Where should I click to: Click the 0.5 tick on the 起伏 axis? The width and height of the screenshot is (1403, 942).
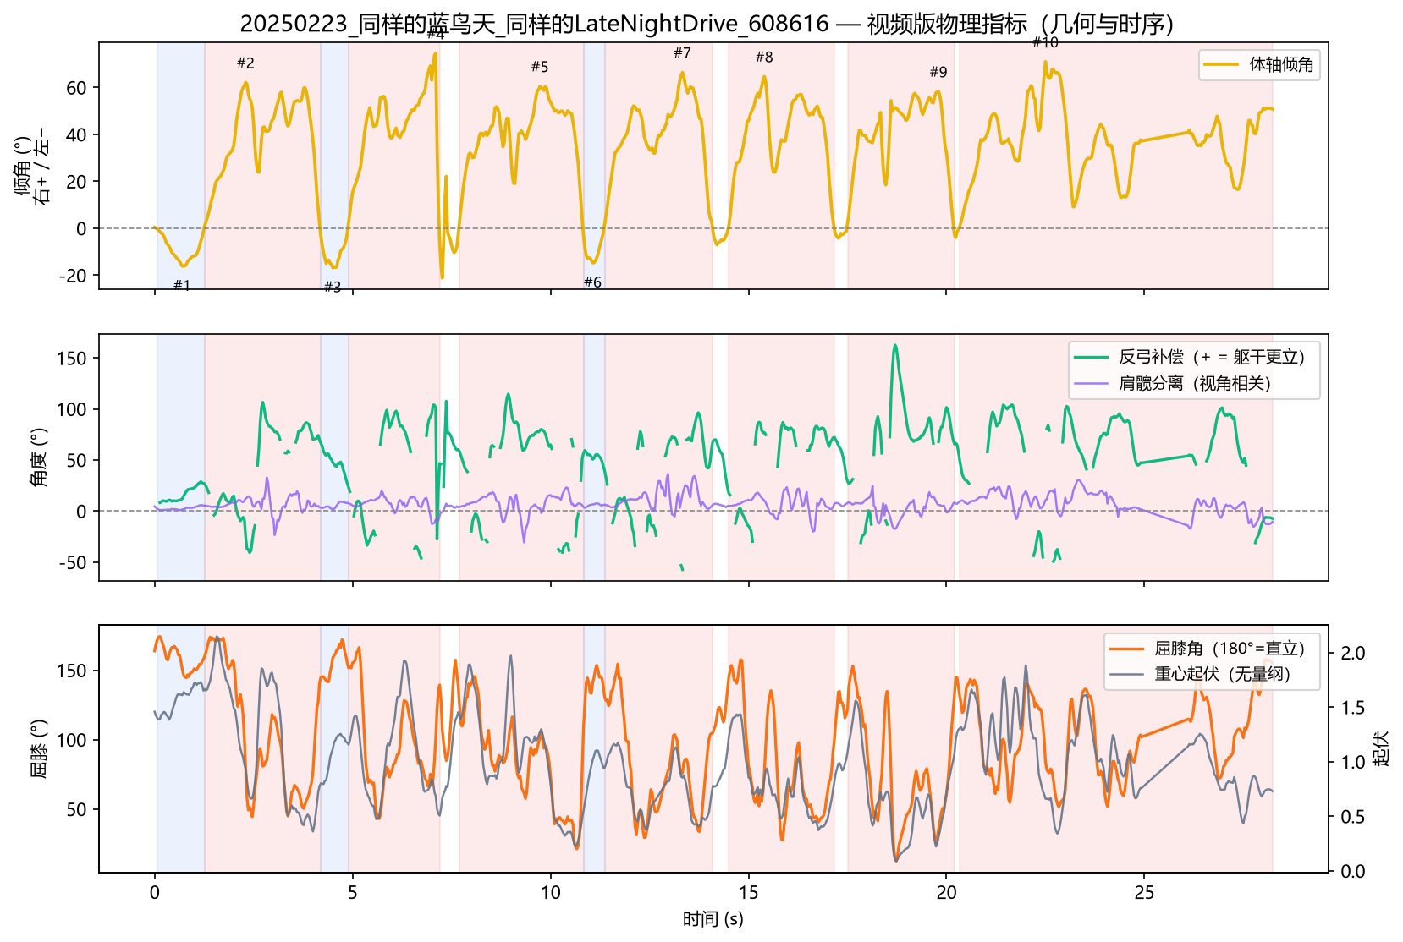(1353, 818)
